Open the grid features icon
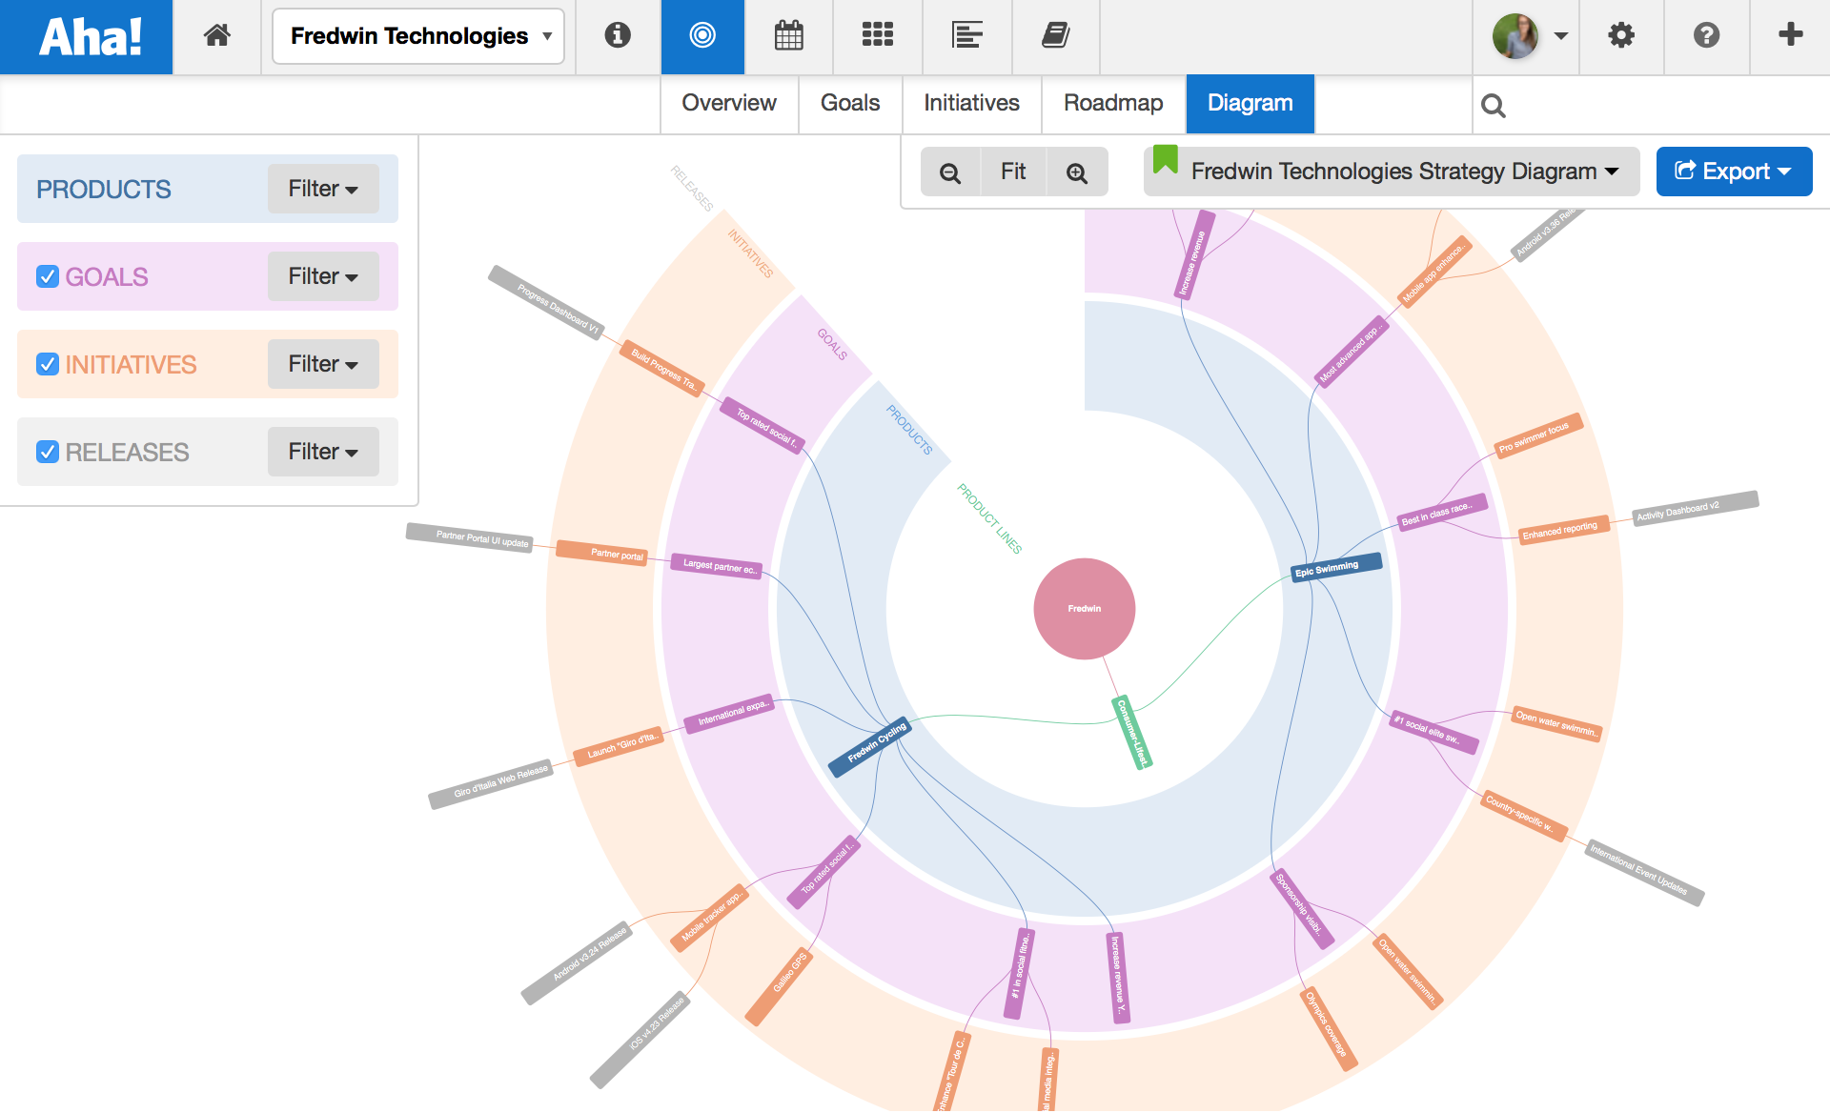 point(877,36)
